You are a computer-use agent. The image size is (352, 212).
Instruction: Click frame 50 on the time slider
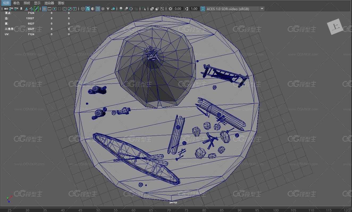click(98, 210)
